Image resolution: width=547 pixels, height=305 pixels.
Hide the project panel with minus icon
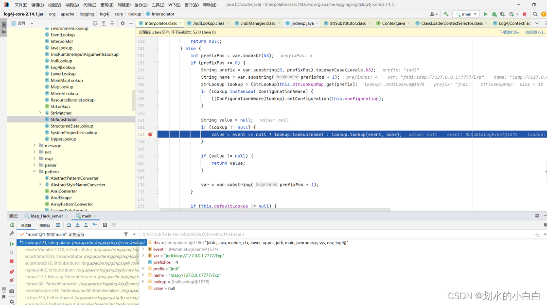(131, 23)
